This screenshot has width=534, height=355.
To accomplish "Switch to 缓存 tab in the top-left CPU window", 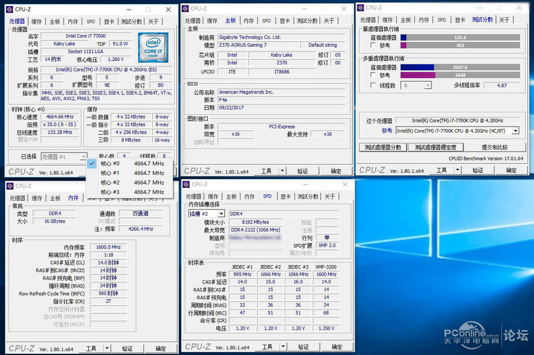I will coord(36,22).
